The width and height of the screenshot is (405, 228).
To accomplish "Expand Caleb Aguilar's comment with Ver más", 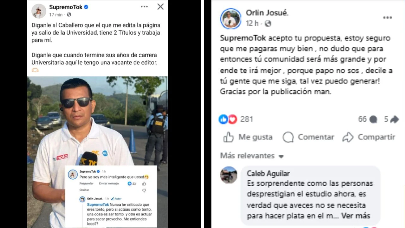I will 356,216.
